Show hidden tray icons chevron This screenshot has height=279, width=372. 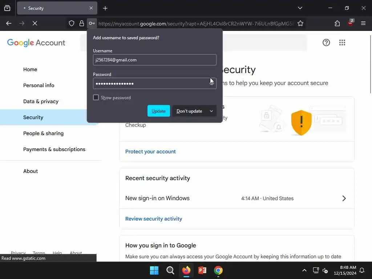(304, 270)
